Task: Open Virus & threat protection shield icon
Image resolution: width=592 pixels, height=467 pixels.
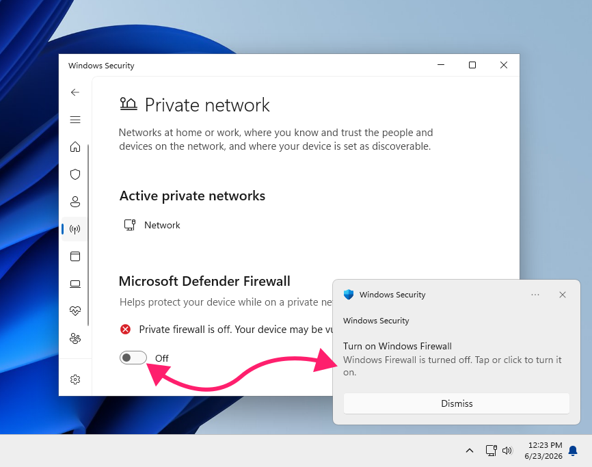Action: point(75,174)
